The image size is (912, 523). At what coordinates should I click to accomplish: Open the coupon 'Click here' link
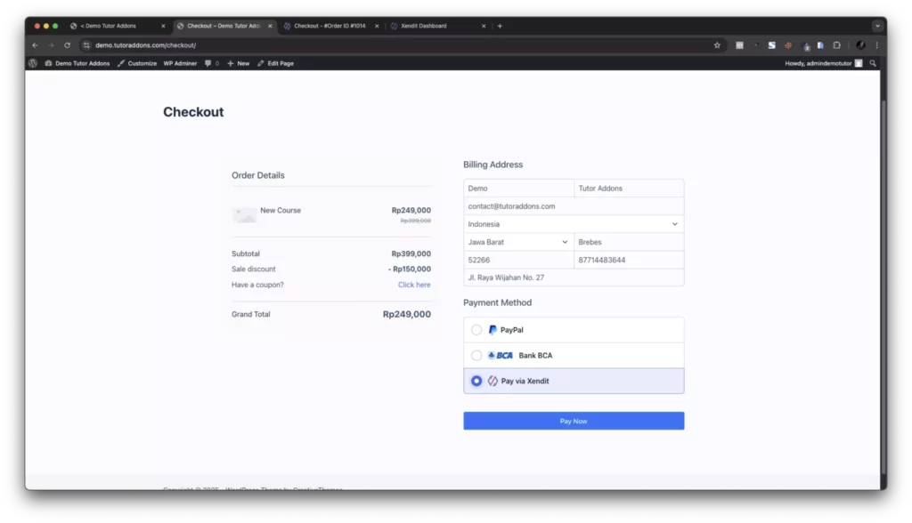click(x=414, y=285)
